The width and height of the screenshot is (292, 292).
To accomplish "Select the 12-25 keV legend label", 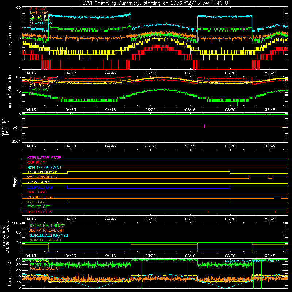I will pos(40,16).
